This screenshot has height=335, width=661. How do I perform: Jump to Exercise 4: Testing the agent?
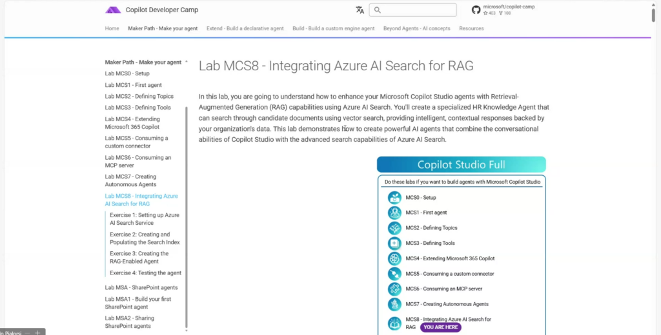[x=145, y=273]
